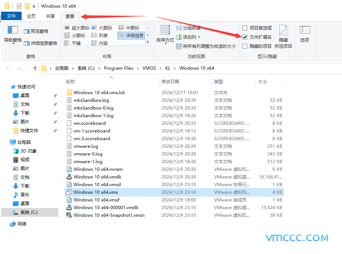Open 网络 in the navigation pane
Viewport: 342px width, 254px height.
(x=18, y=224)
